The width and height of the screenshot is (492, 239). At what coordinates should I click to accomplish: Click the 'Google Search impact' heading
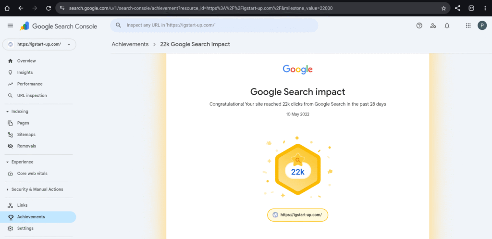click(297, 92)
